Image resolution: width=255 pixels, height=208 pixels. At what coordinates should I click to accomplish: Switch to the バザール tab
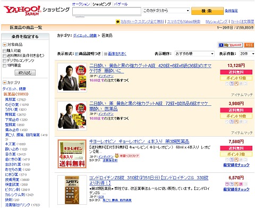click(121, 4)
